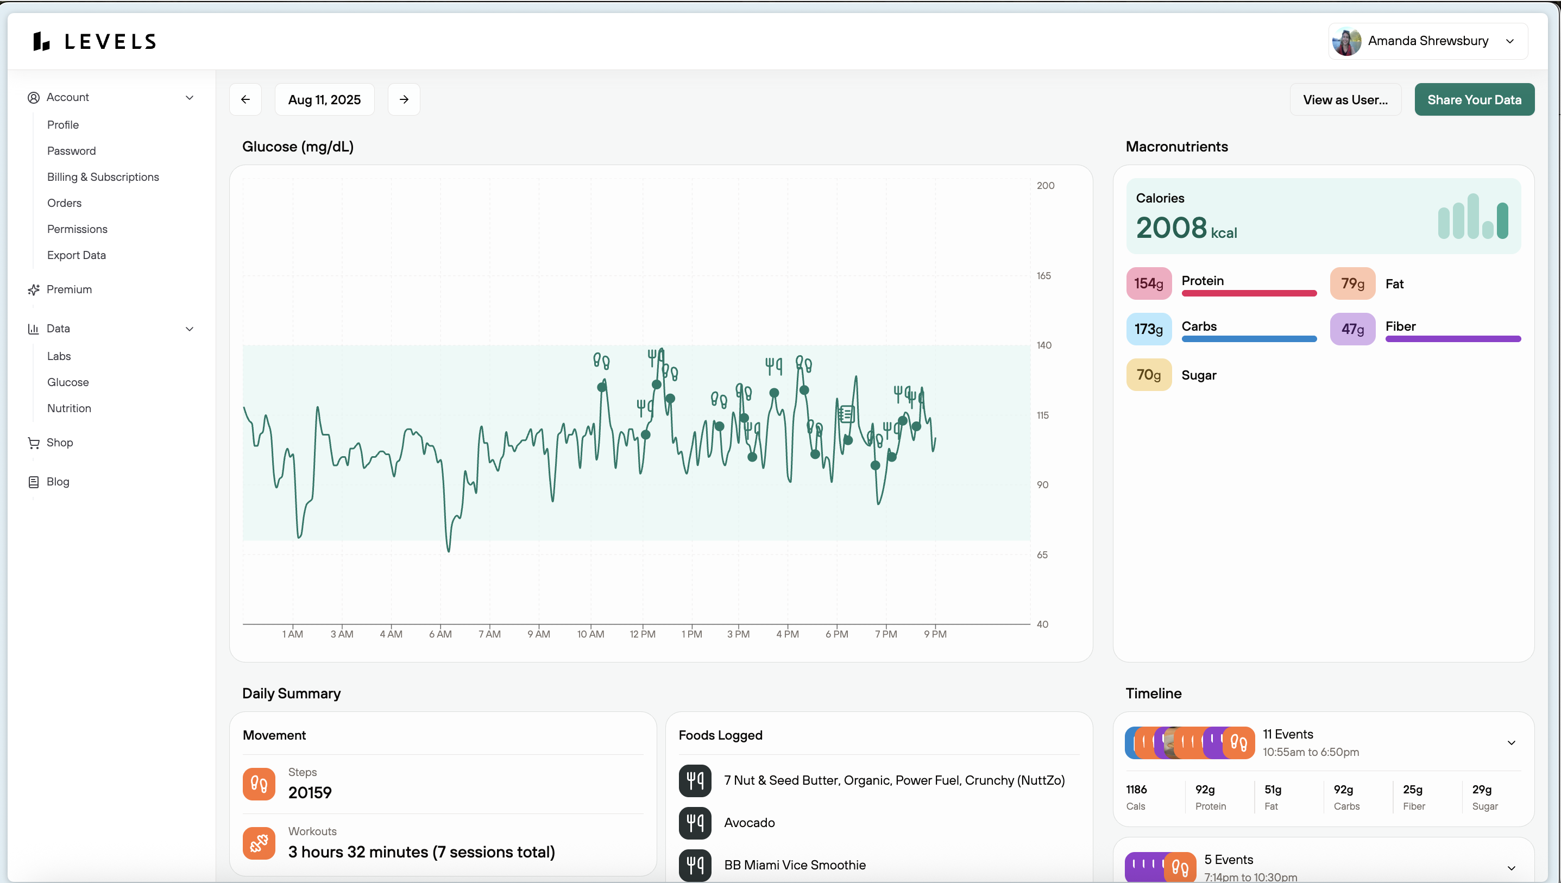Click the LEVELS logo
The width and height of the screenshot is (1561, 883).
[95, 41]
